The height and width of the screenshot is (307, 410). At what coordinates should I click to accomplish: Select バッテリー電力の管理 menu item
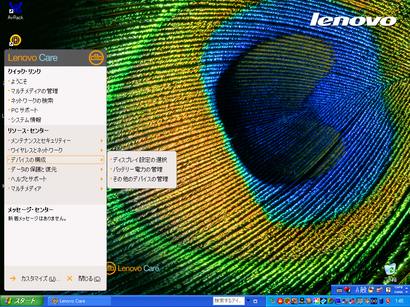(x=137, y=169)
